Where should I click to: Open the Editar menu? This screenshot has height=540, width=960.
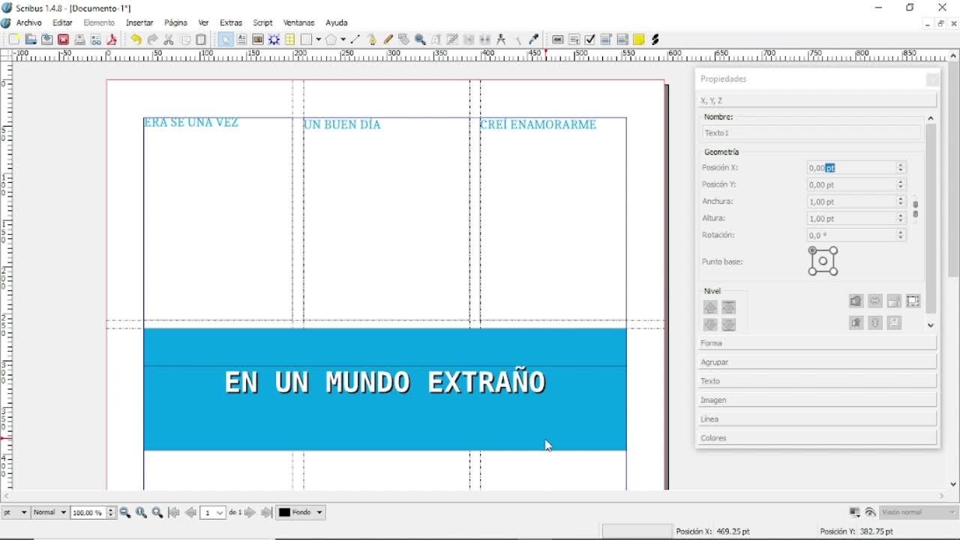[x=62, y=23]
